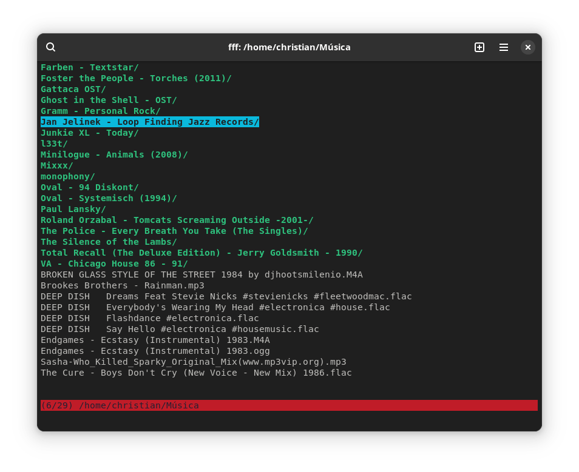Select The Silence of the Lambs folder
This screenshot has width=579, height=472.
[x=109, y=242]
